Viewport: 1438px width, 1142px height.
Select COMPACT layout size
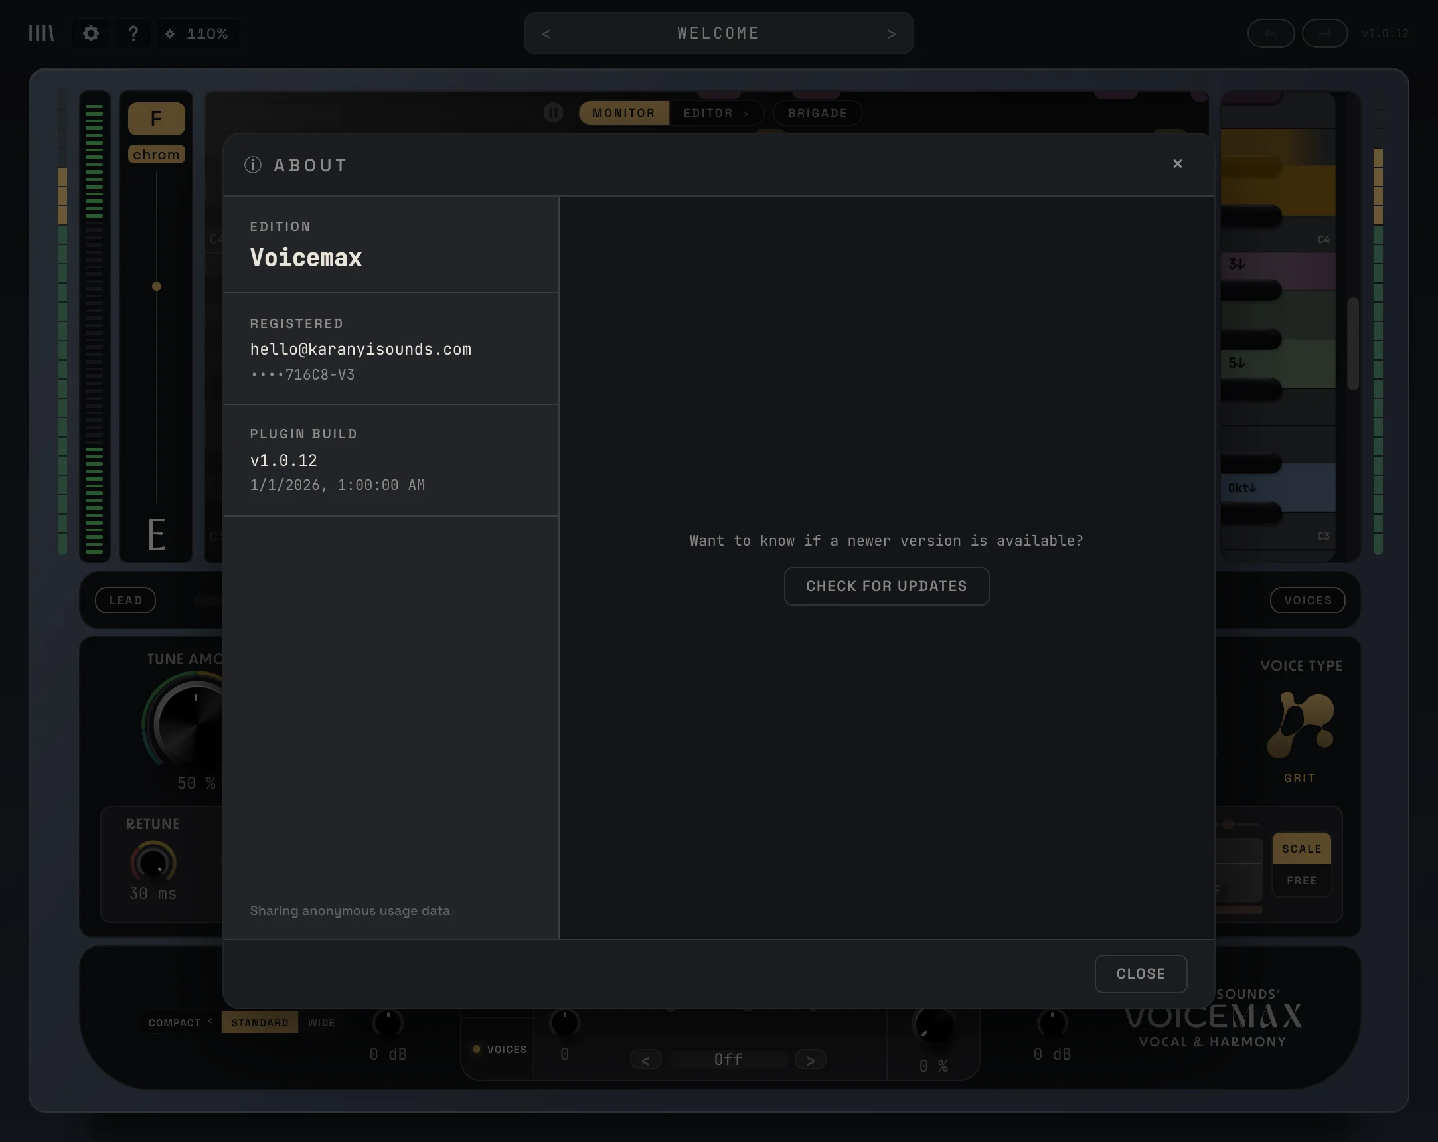(x=180, y=1022)
